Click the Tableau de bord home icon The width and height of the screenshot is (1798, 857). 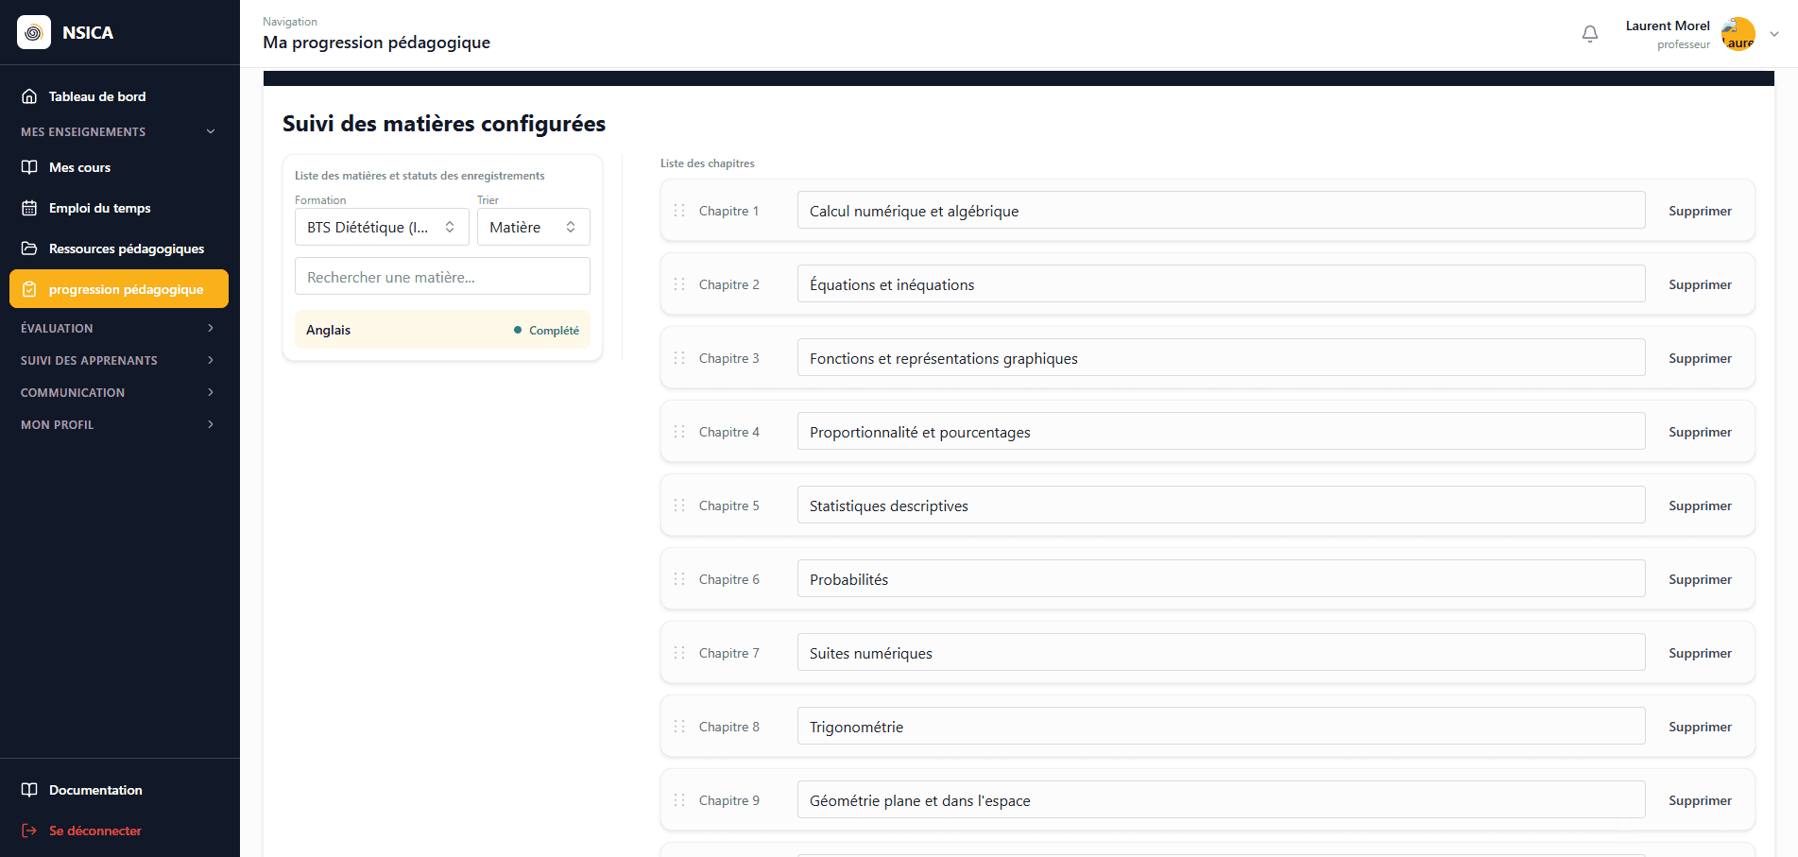(29, 96)
